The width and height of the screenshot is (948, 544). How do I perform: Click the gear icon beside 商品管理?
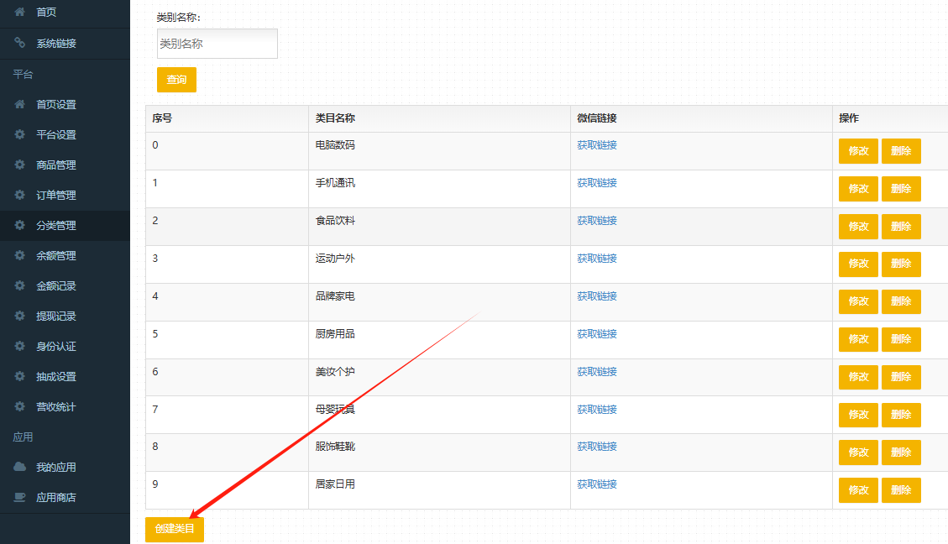coord(20,165)
